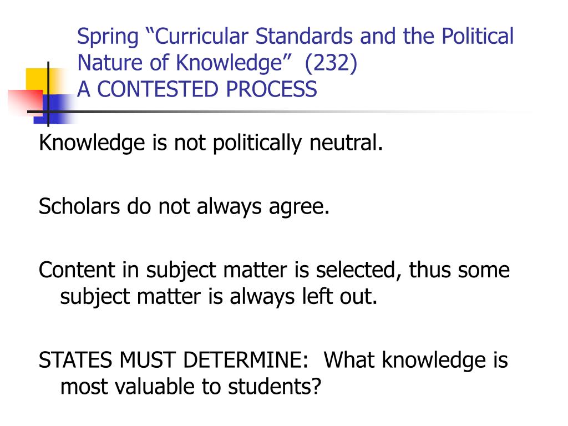Click "What knowledge is" phrase

coord(416,360)
